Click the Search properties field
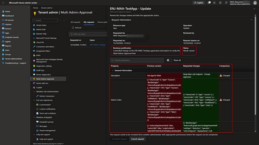This screenshot has width=259, height=145. click(x=137, y=60)
